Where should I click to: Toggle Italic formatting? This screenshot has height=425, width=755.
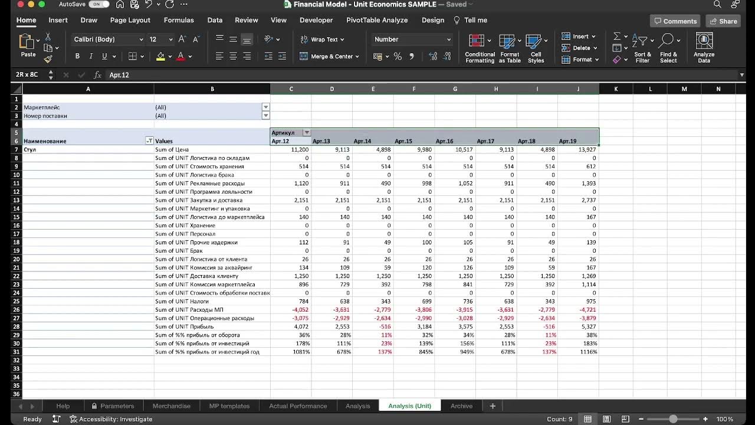tap(91, 57)
